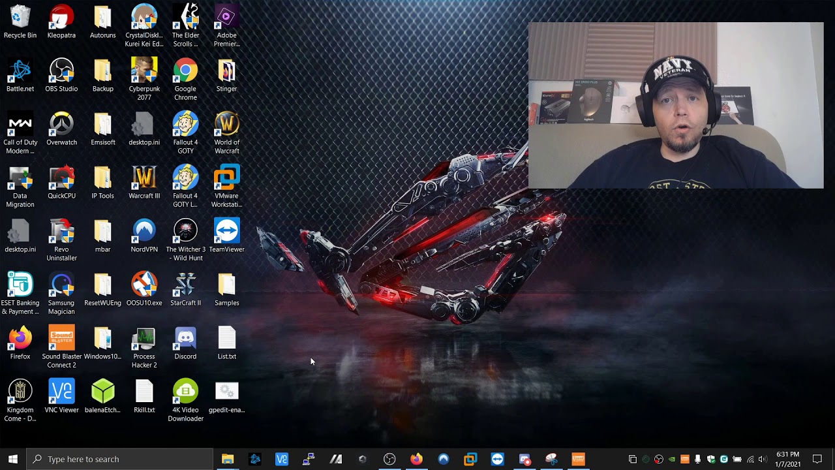This screenshot has height=470, width=835.
Task: Launch World of Warcraft shortcut
Action: tap(226, 133)
